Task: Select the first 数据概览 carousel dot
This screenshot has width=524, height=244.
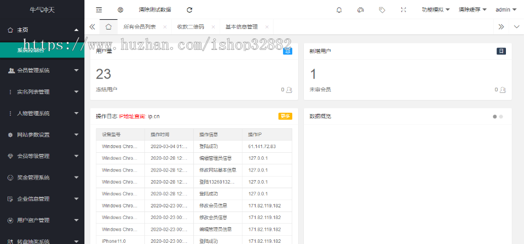Action: coord(494,117)
